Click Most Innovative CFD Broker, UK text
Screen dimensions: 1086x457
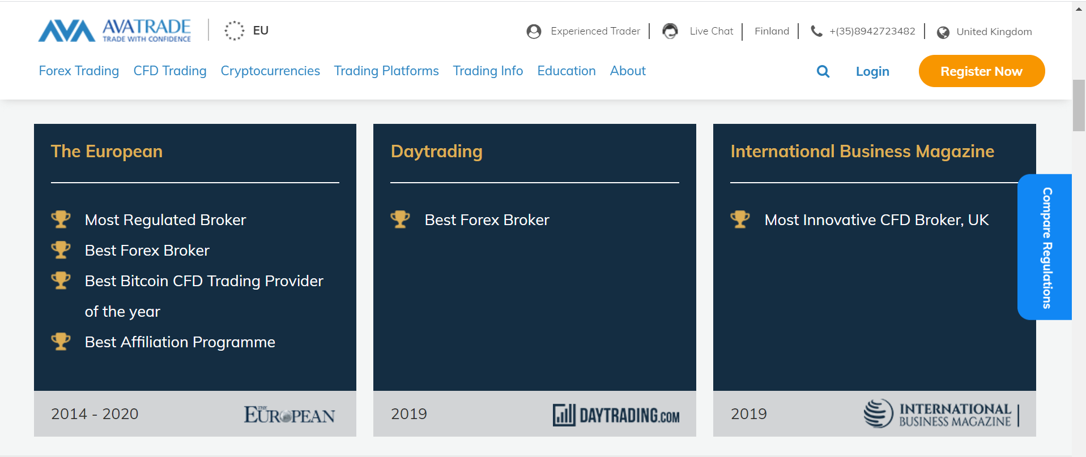[876, 220]
